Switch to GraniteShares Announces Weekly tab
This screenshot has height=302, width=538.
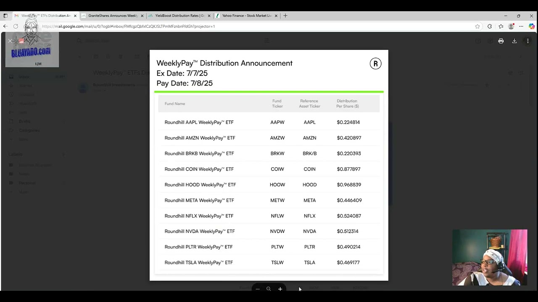(113, 16)
